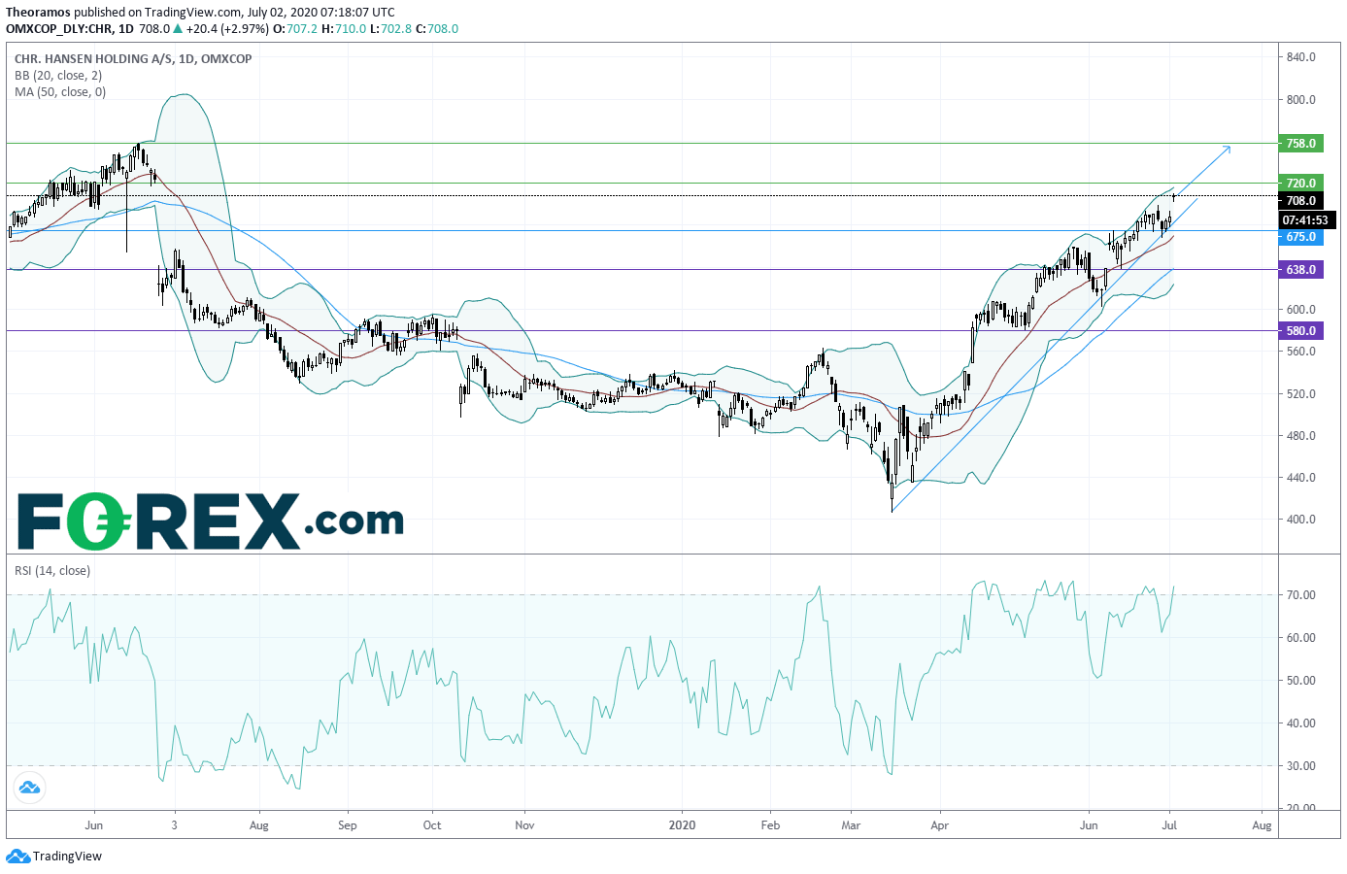Select the 638.0 purple price label
This screenshot has height=874, width=1347.
[x=1300, y=269]
